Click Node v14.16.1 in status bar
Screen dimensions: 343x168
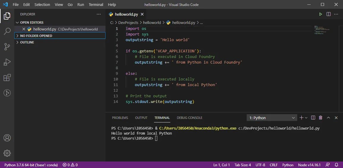pos(309,165)
